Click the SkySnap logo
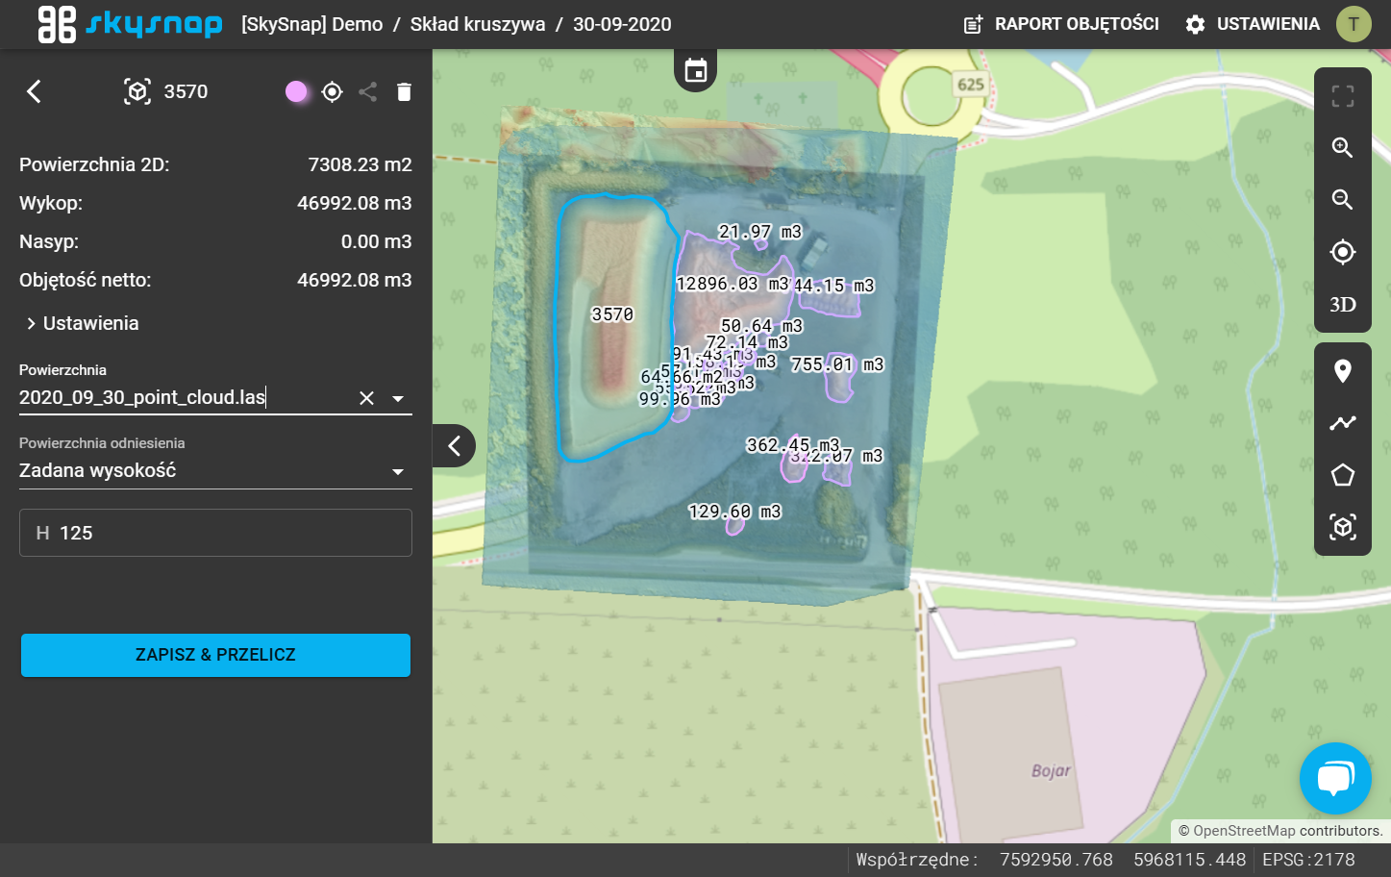This screenshot has height=877, width=1391. (x=130, y=24)
